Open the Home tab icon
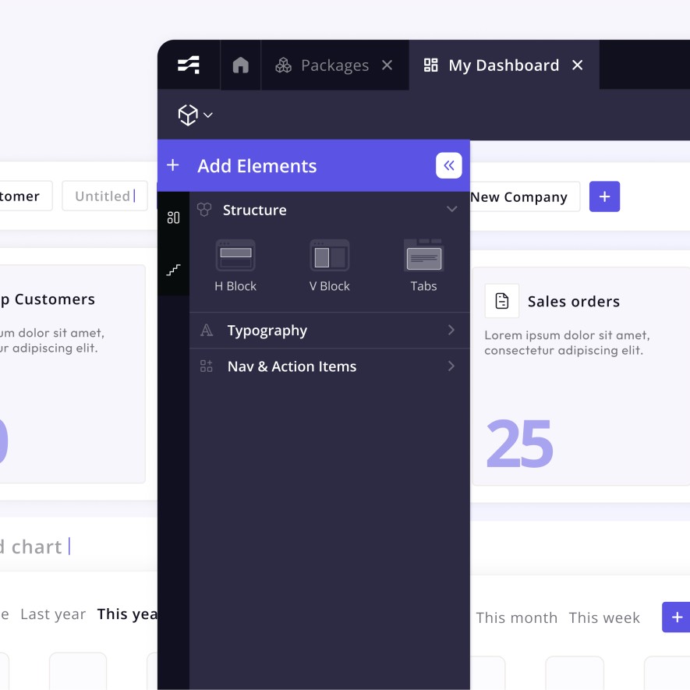This screenshot has width=690, height=690. 240,65
